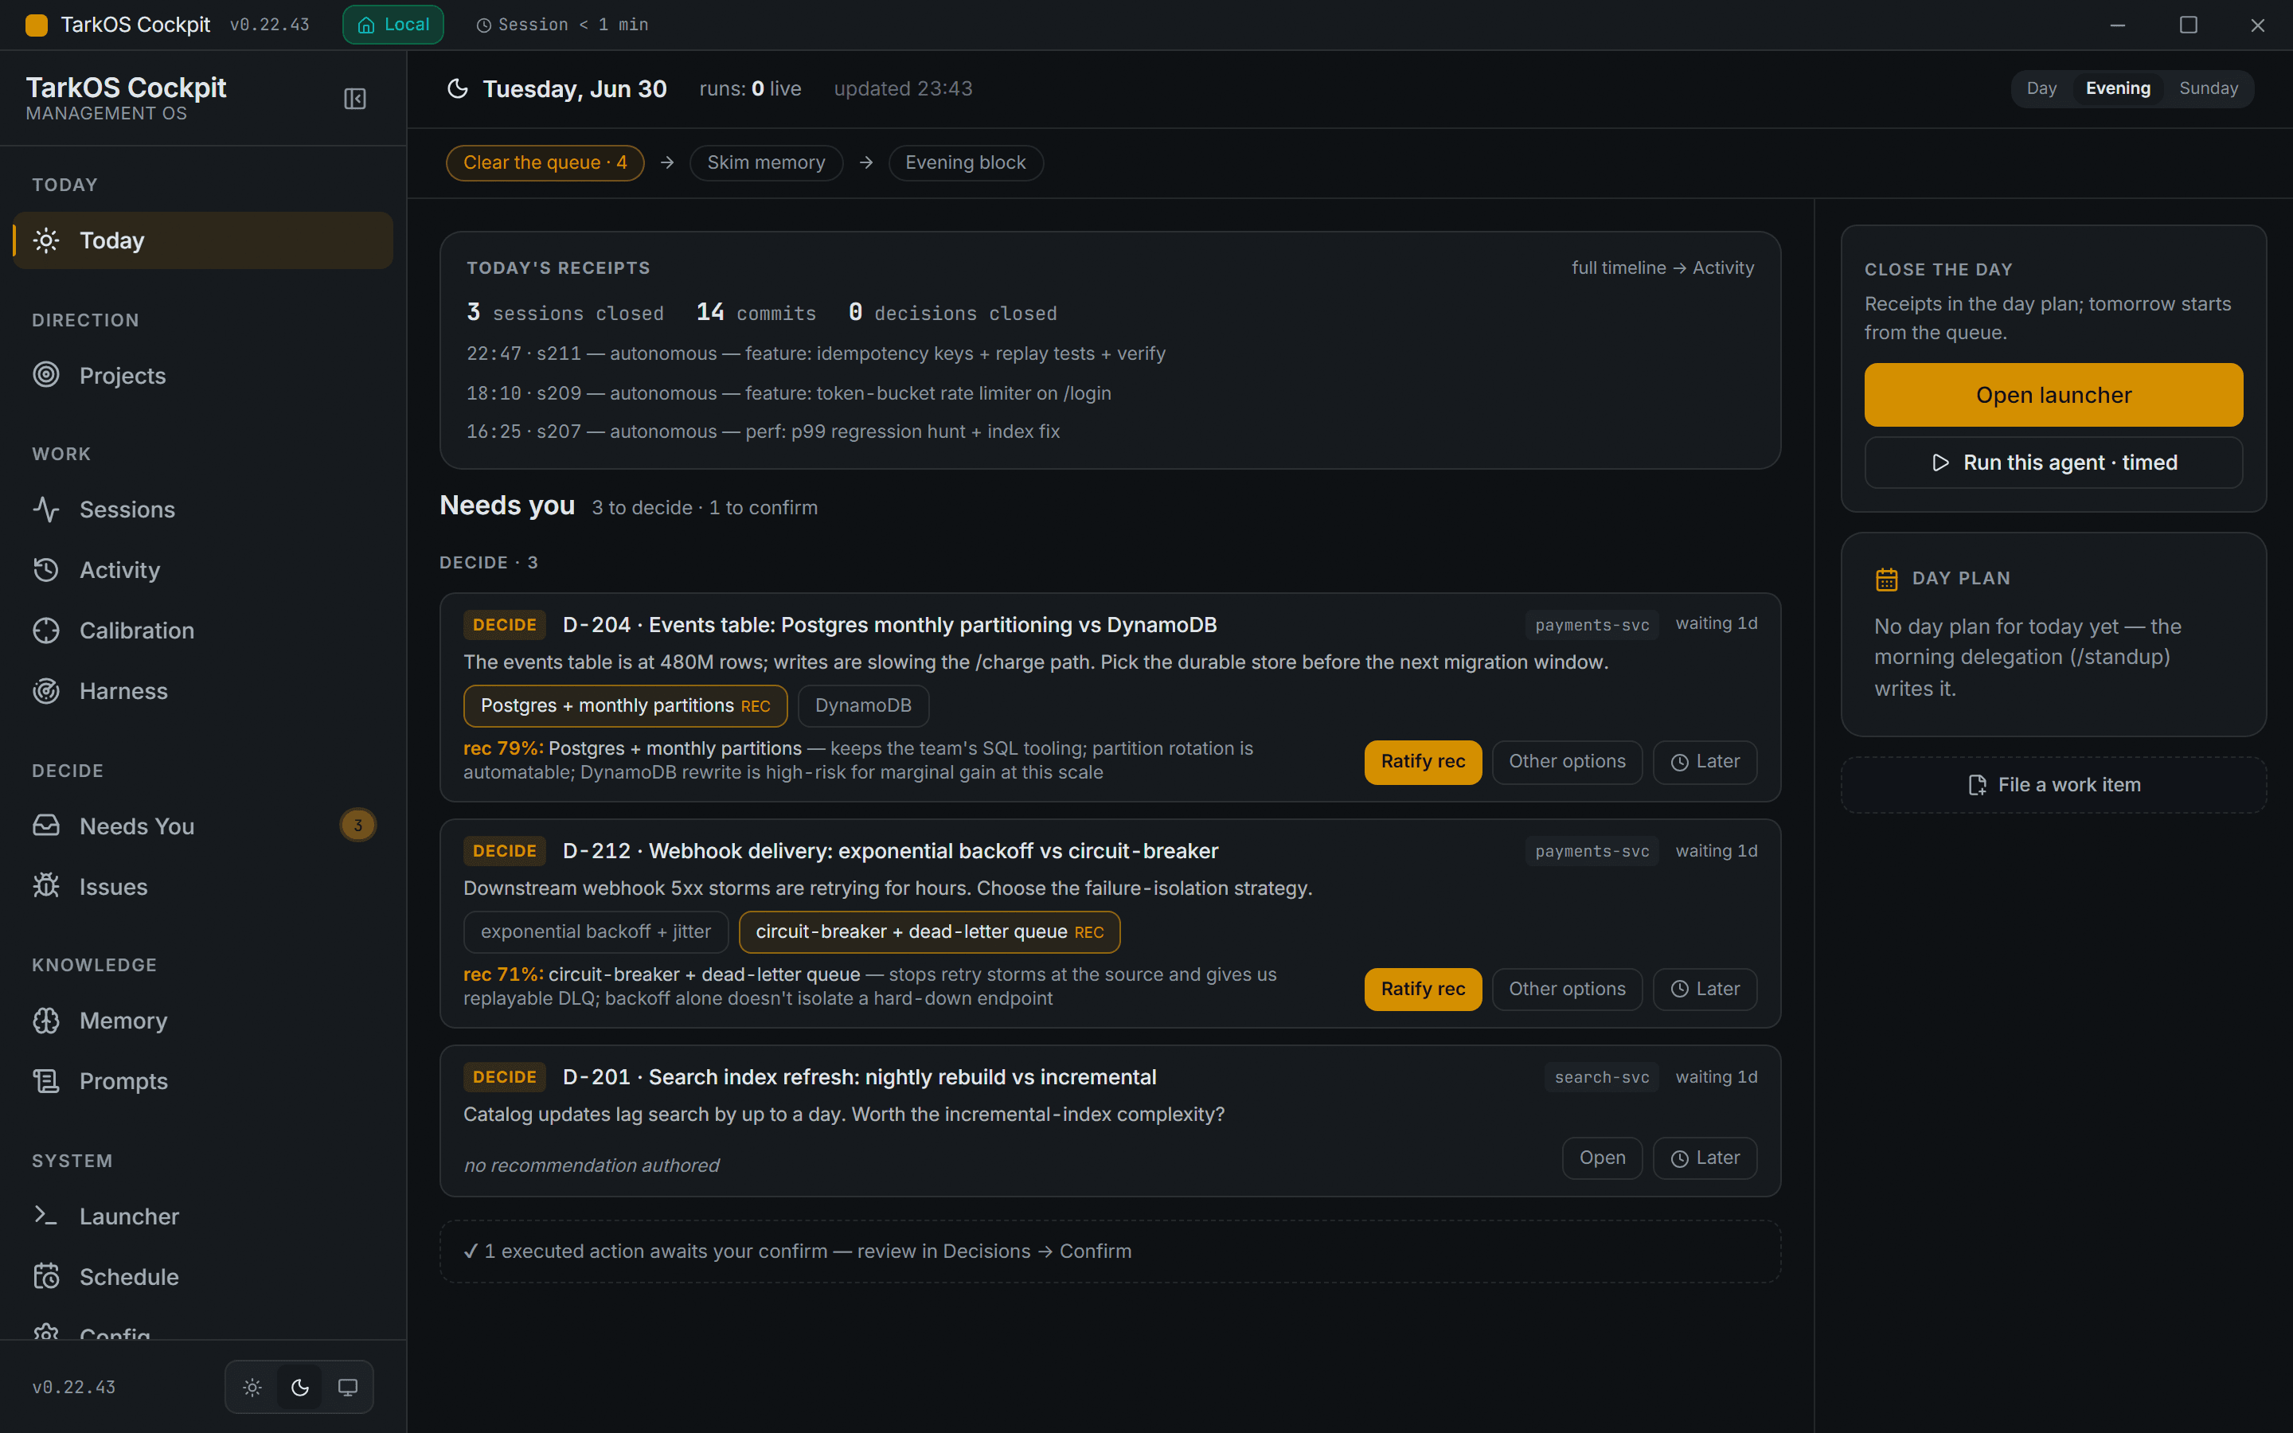The image size is (2293, 1433).
Task: Click the session clock icon in title bar
Action: 483,25
